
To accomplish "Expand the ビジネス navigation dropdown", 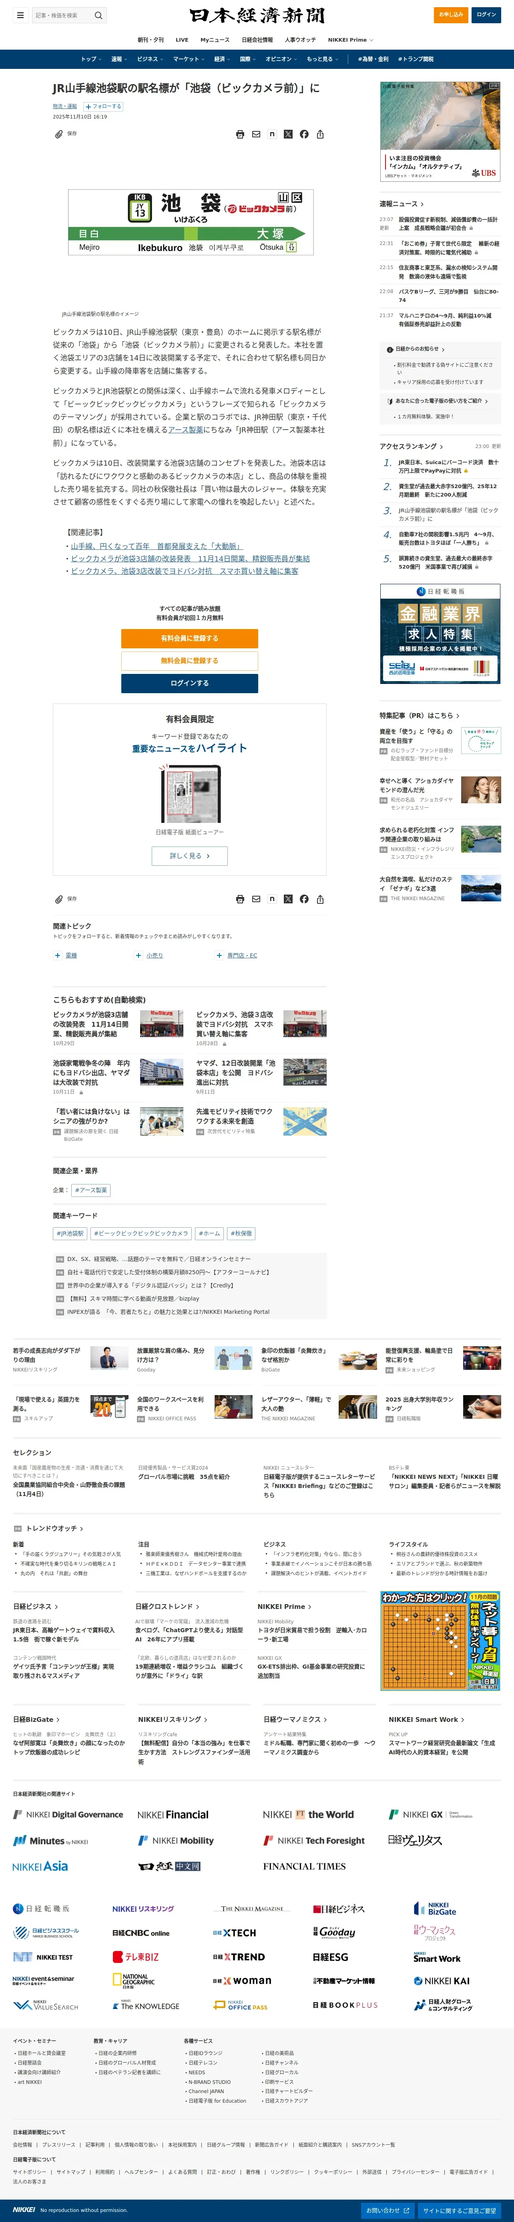I will (x=150, y=60).
